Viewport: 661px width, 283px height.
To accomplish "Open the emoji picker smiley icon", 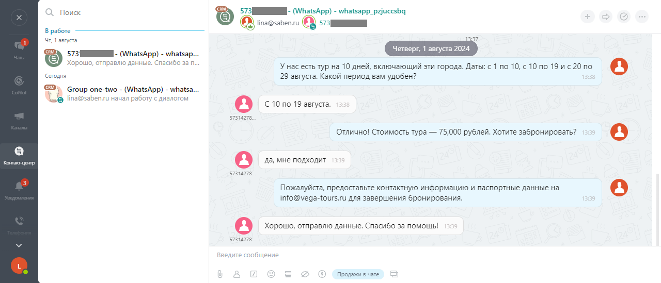I will point(271,274).
